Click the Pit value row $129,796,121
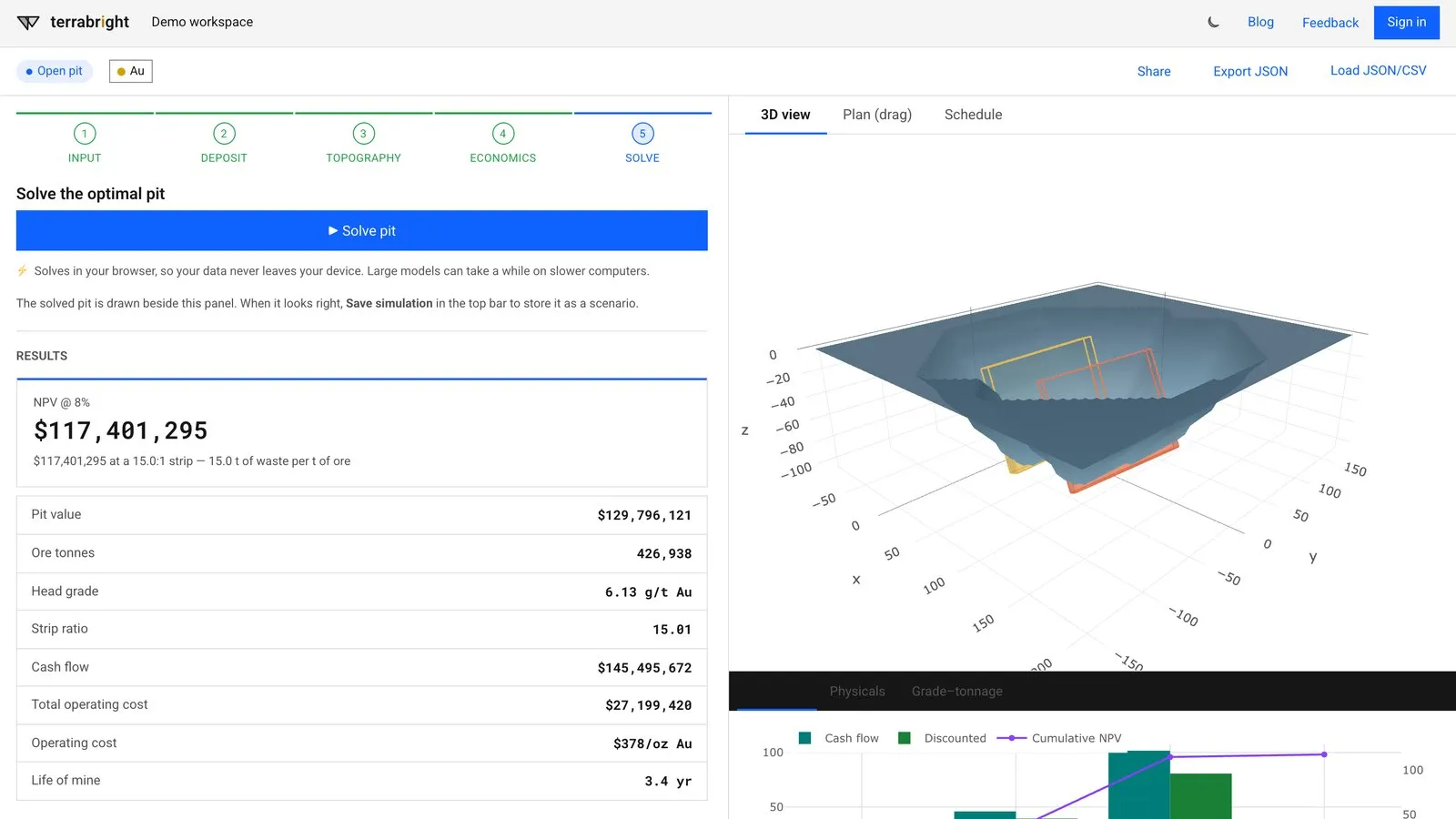The width and height of the screenshot is (1456, 819). click(362, 515)
